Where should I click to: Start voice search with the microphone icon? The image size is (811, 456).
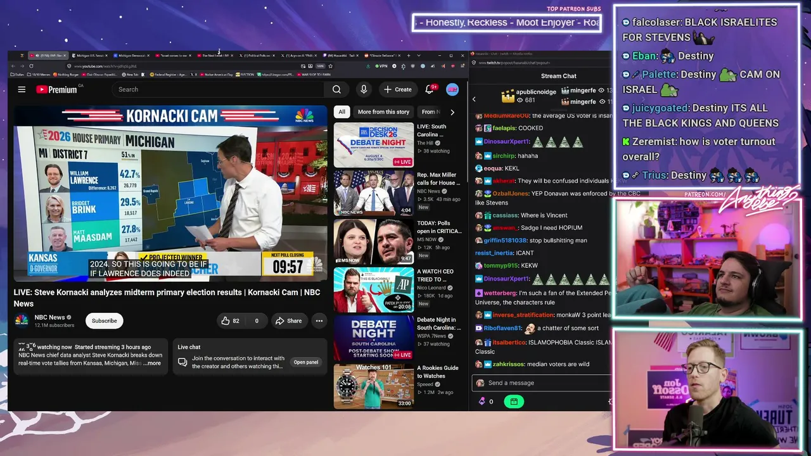click(x=364, y=89)
